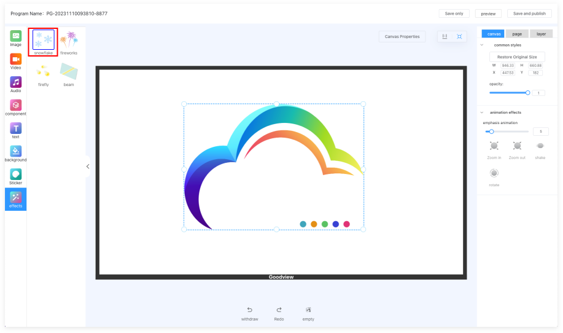Click the Program Name text
Viewport: 563px width, 333px height.
coord(59,14)
